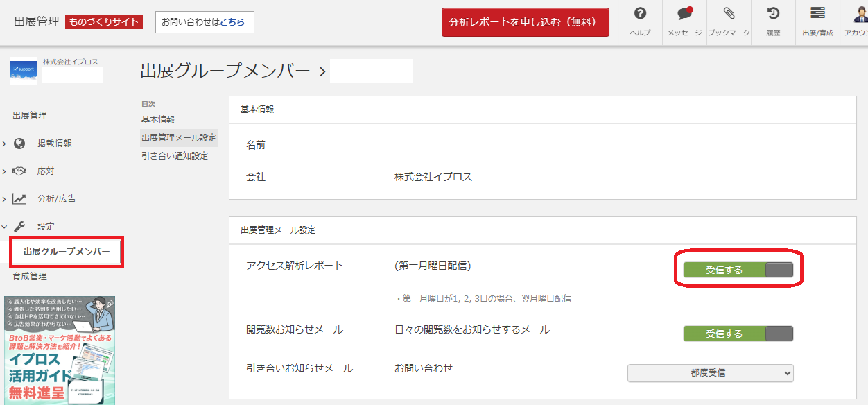This screenshot has width=868, height=405.
Task: Open the History clock icon
Action: [x=773, y=14]
